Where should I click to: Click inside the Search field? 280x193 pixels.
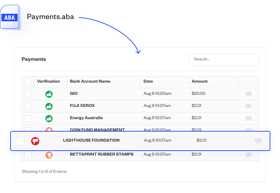[x=224, y=60]
